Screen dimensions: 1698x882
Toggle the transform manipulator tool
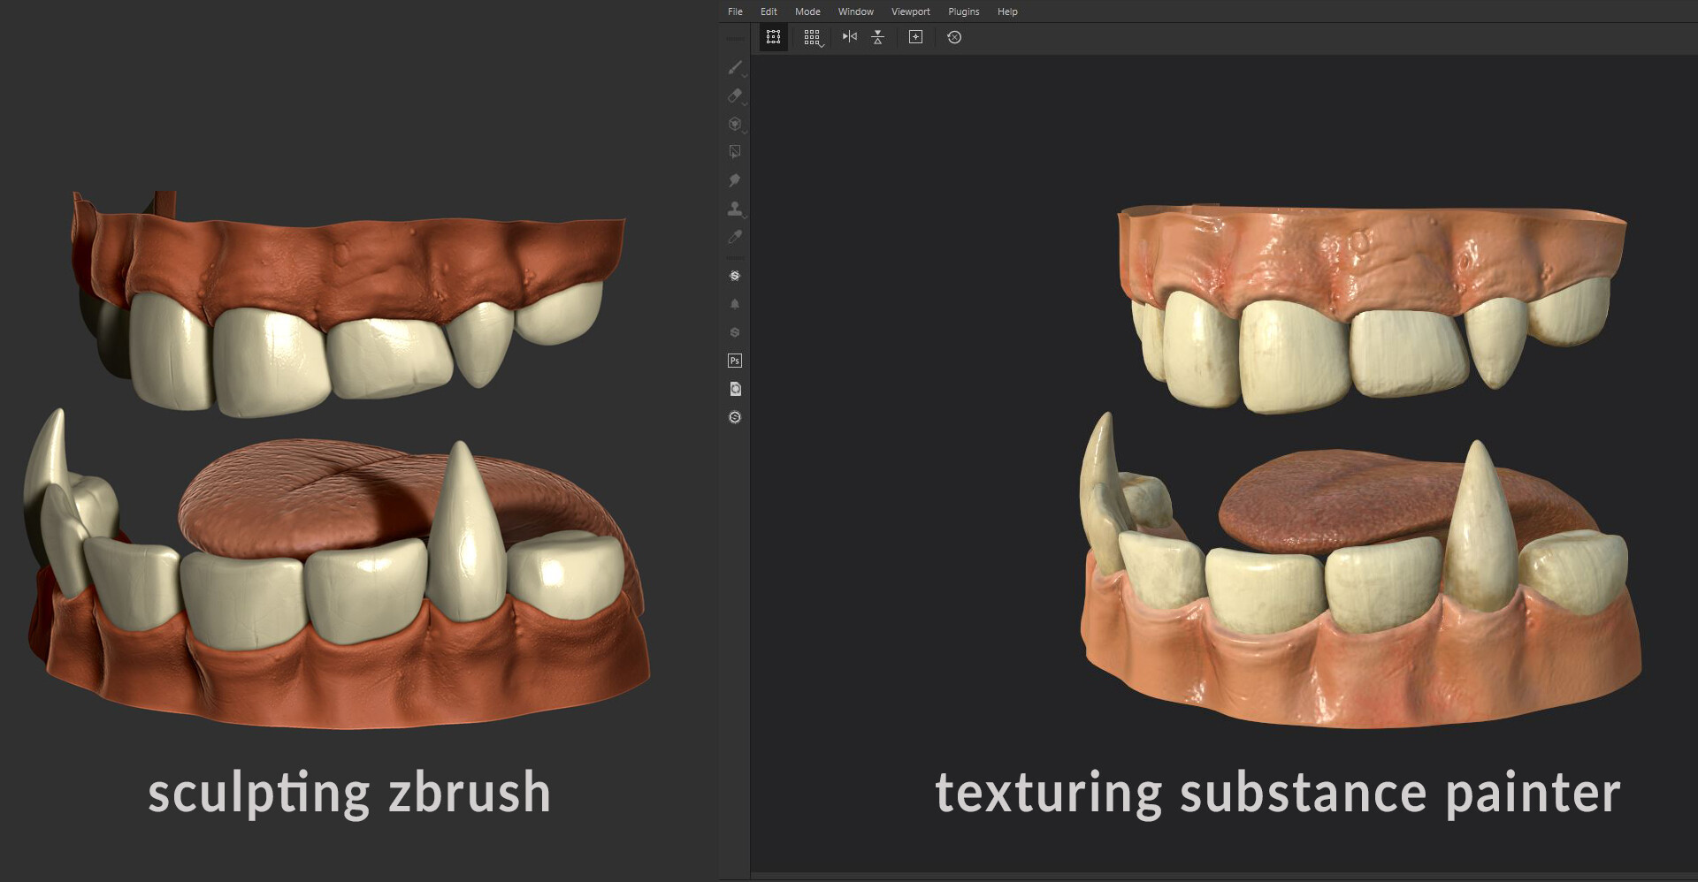pyautogui.click(x=773, y=37)
